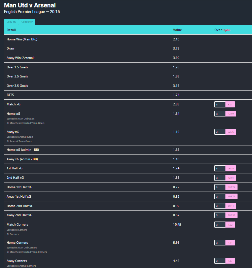The height and width of the screenshot is (268, 252).
Task: Click the 2.10 home win value
Action: point(176,39)
